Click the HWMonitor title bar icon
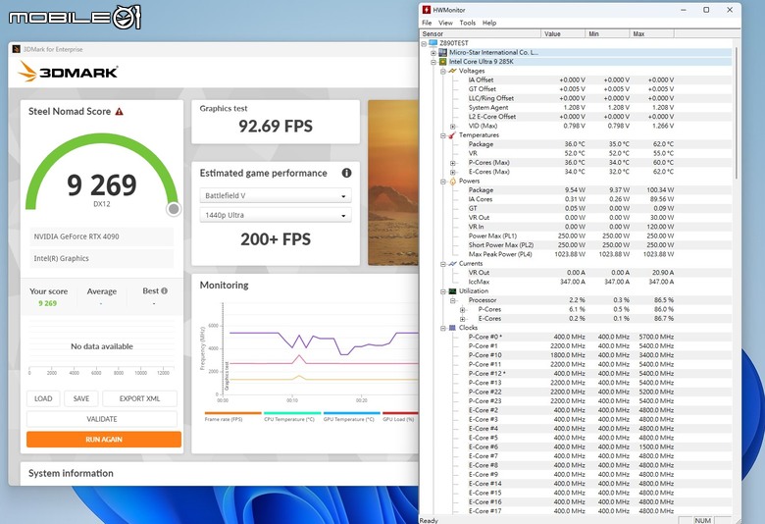 pos(427,10)
